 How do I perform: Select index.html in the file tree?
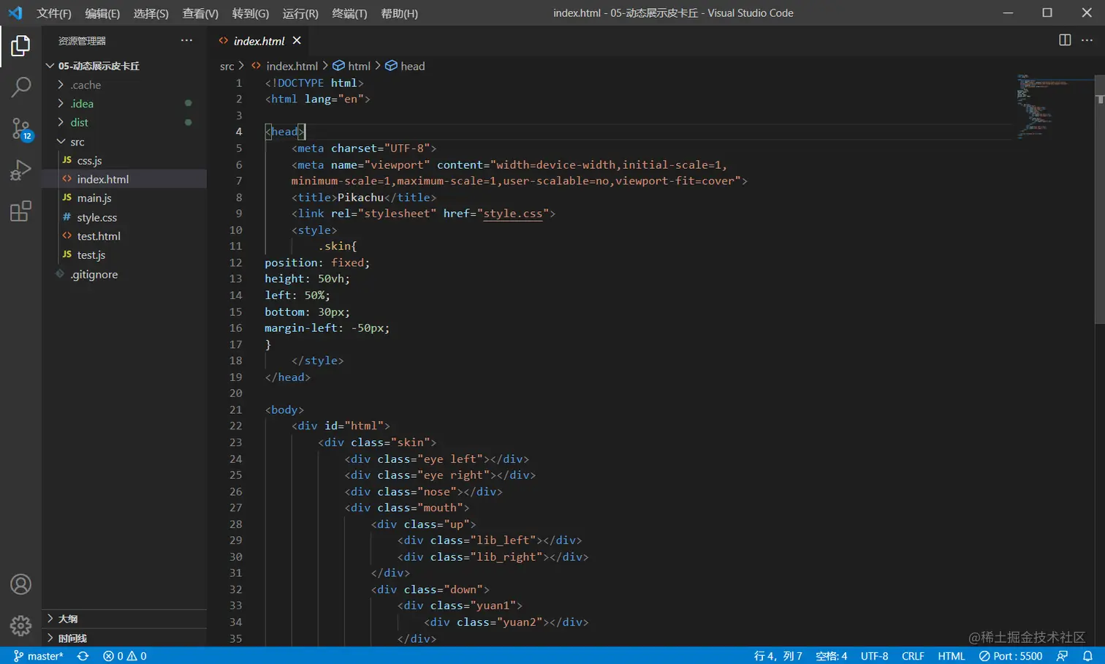click(124, 179)
